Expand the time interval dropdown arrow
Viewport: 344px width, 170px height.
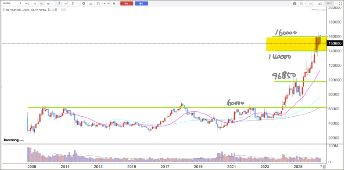(x=53, y=4)
